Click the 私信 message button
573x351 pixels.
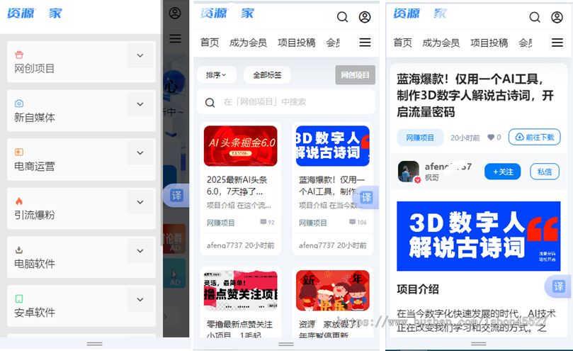pos(545,172)
